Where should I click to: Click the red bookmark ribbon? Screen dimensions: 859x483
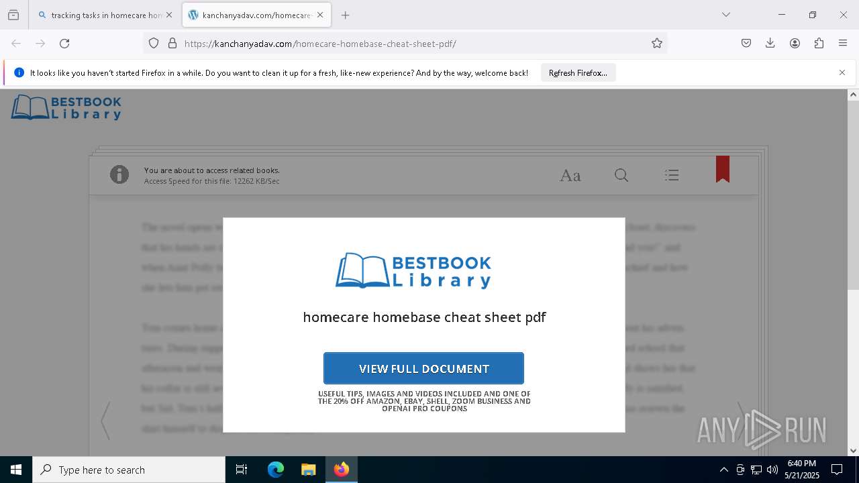[x=723, y=169]
